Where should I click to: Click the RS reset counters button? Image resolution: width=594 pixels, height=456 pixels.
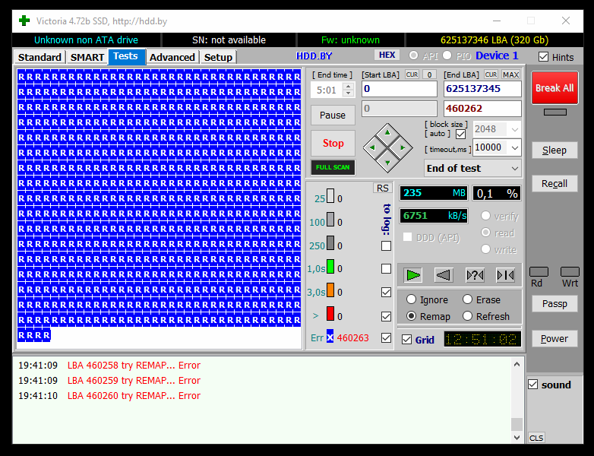383,188
